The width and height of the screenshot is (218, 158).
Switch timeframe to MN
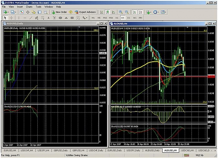[141, 18]
